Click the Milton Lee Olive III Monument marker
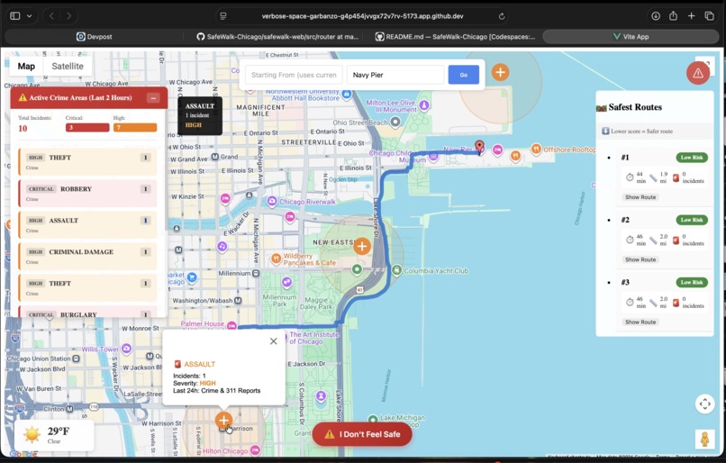The image size is (726, 463). click(x=424, y=105)
